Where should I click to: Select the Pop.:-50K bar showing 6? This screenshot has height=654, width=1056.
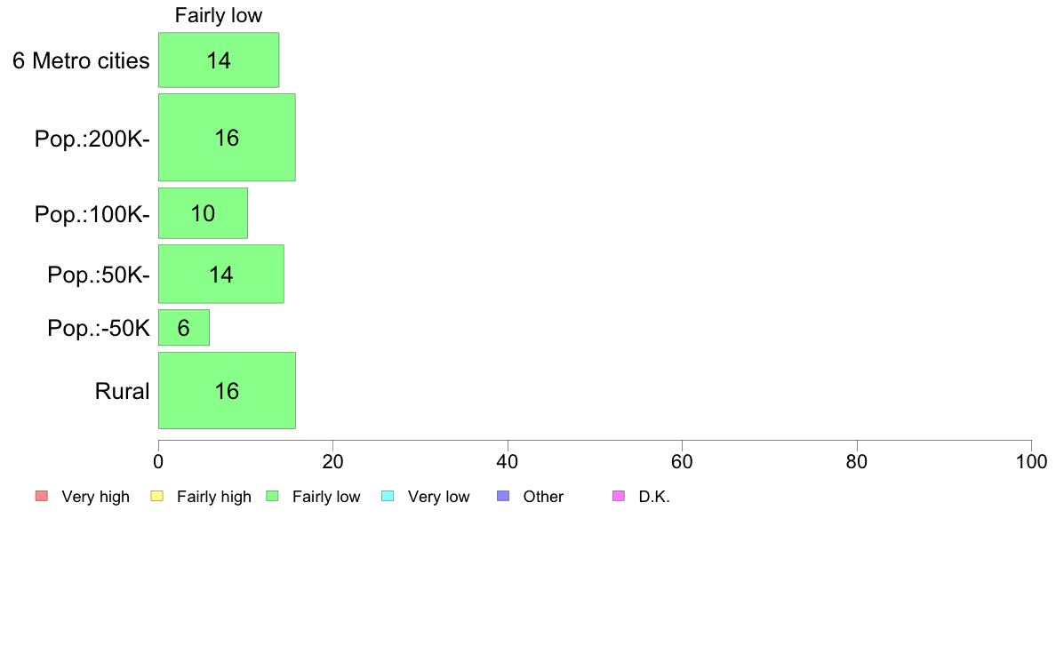(184, 327)
